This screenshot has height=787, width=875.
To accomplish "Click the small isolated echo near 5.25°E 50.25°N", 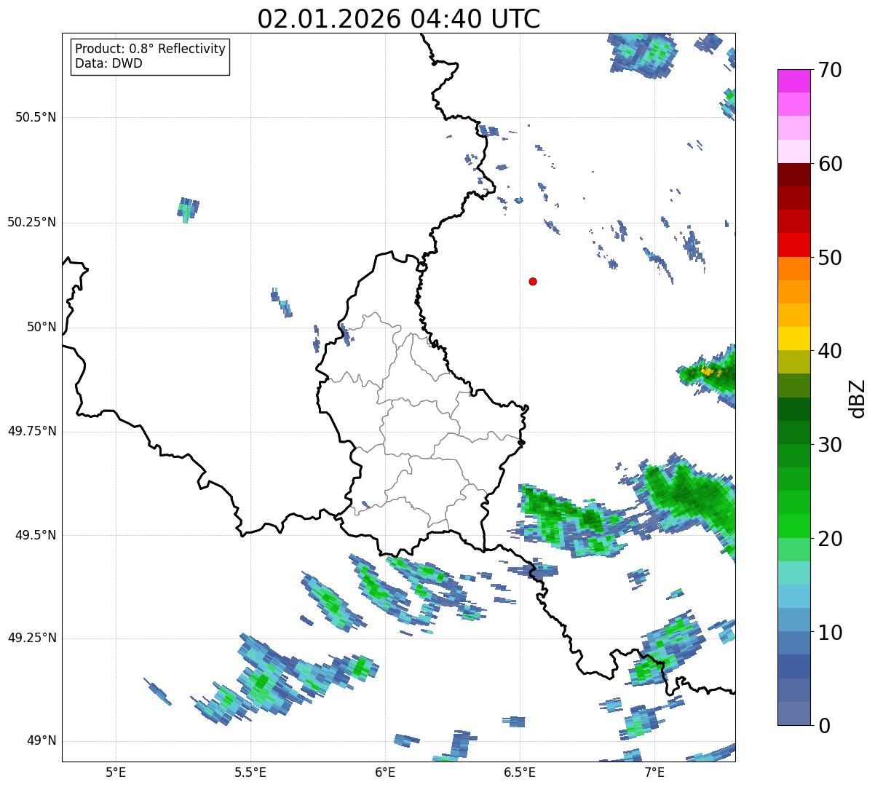I will pyautogui.click(x=188, y=210).
